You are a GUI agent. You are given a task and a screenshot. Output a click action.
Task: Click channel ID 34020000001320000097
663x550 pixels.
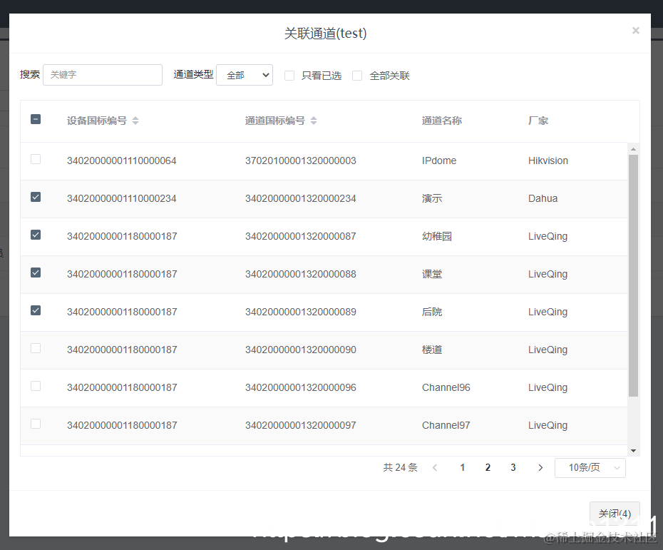coord(301,425)
